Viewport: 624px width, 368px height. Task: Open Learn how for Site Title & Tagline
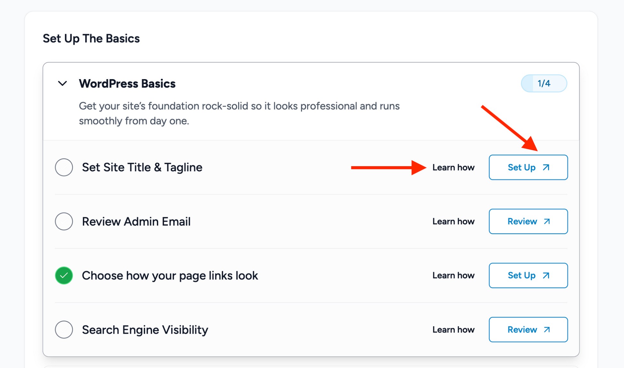pyautogui.click(x=453, y=168)
